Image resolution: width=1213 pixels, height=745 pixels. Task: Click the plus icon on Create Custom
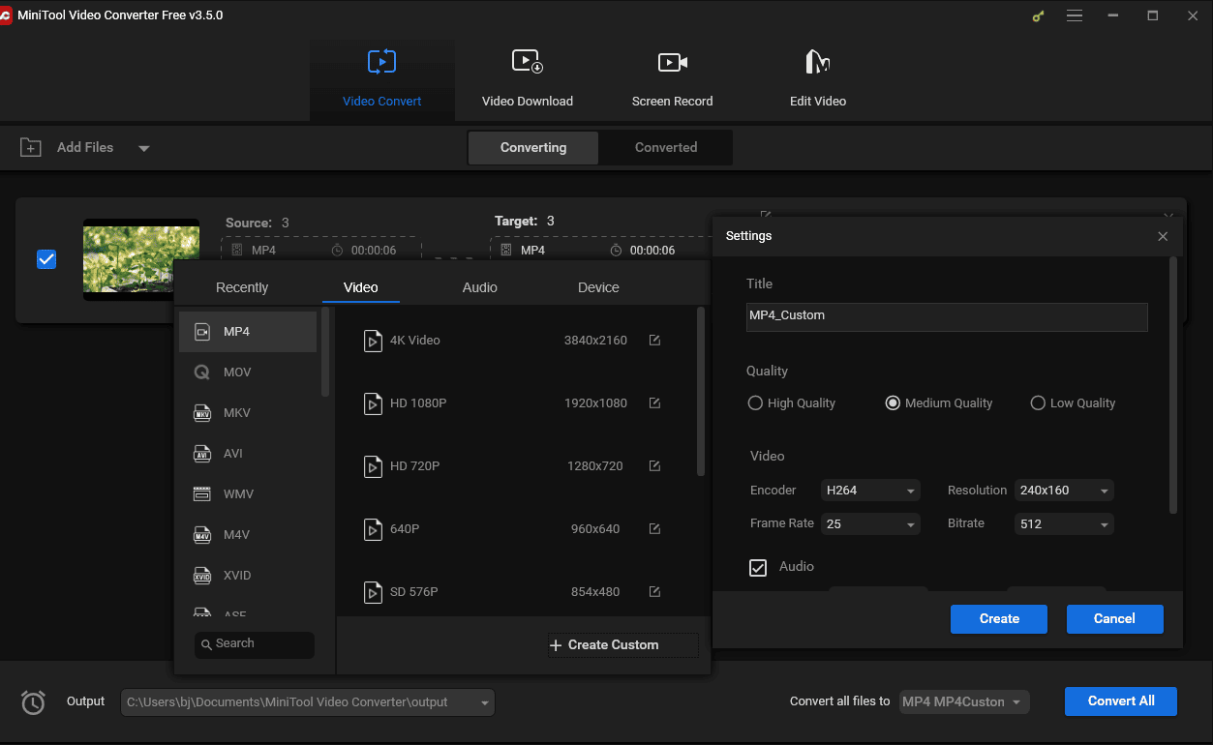tap(555, 645)
